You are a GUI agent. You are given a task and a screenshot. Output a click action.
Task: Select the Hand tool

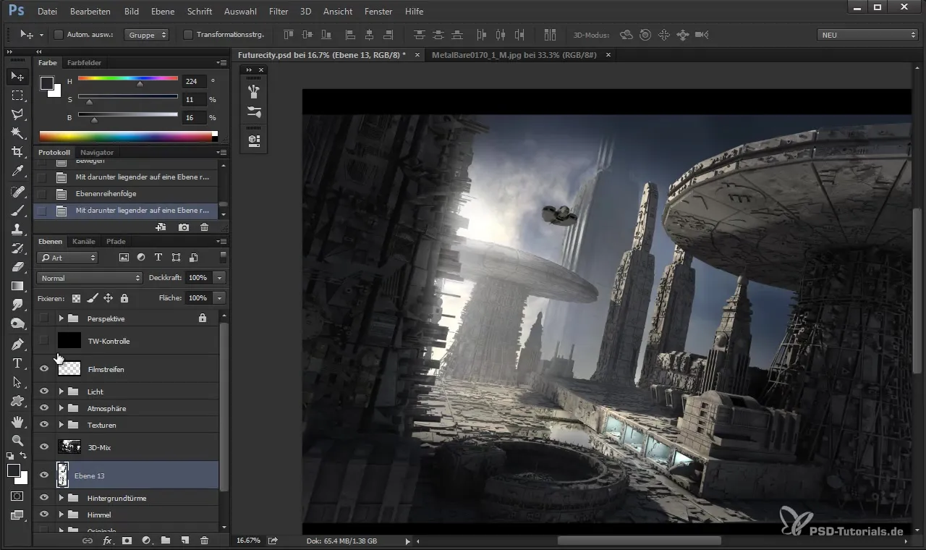point(17,421)
